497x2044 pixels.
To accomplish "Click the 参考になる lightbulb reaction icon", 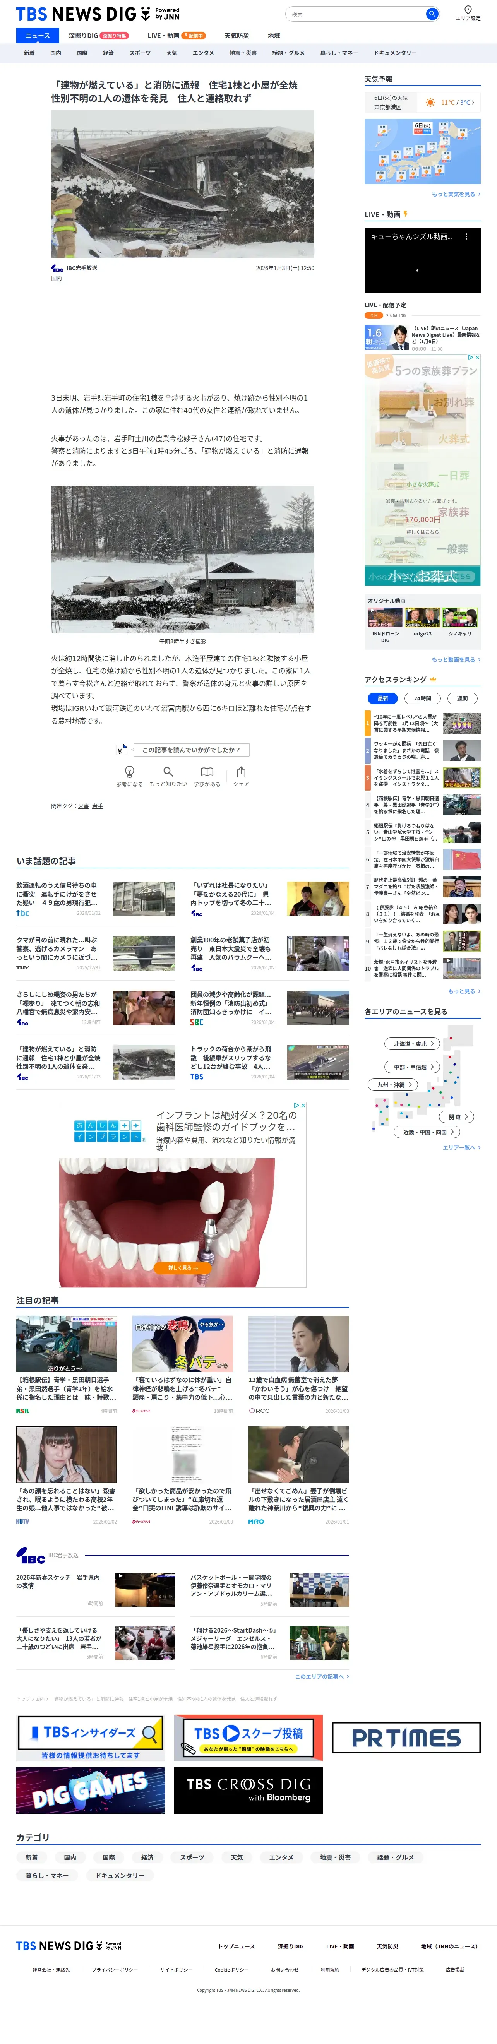I will [x=129, y=771].
